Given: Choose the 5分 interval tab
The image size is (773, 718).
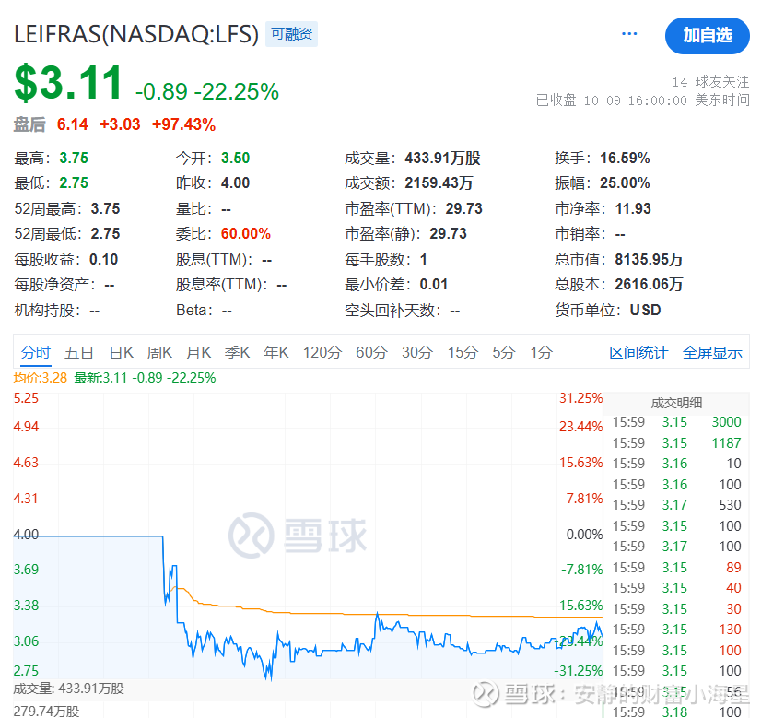Looking at the screenshot, I should click(x=504, y=353).
